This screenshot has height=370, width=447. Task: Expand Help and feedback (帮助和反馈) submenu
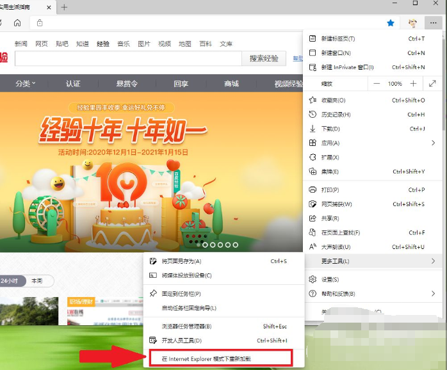click(x=372, y=294)
